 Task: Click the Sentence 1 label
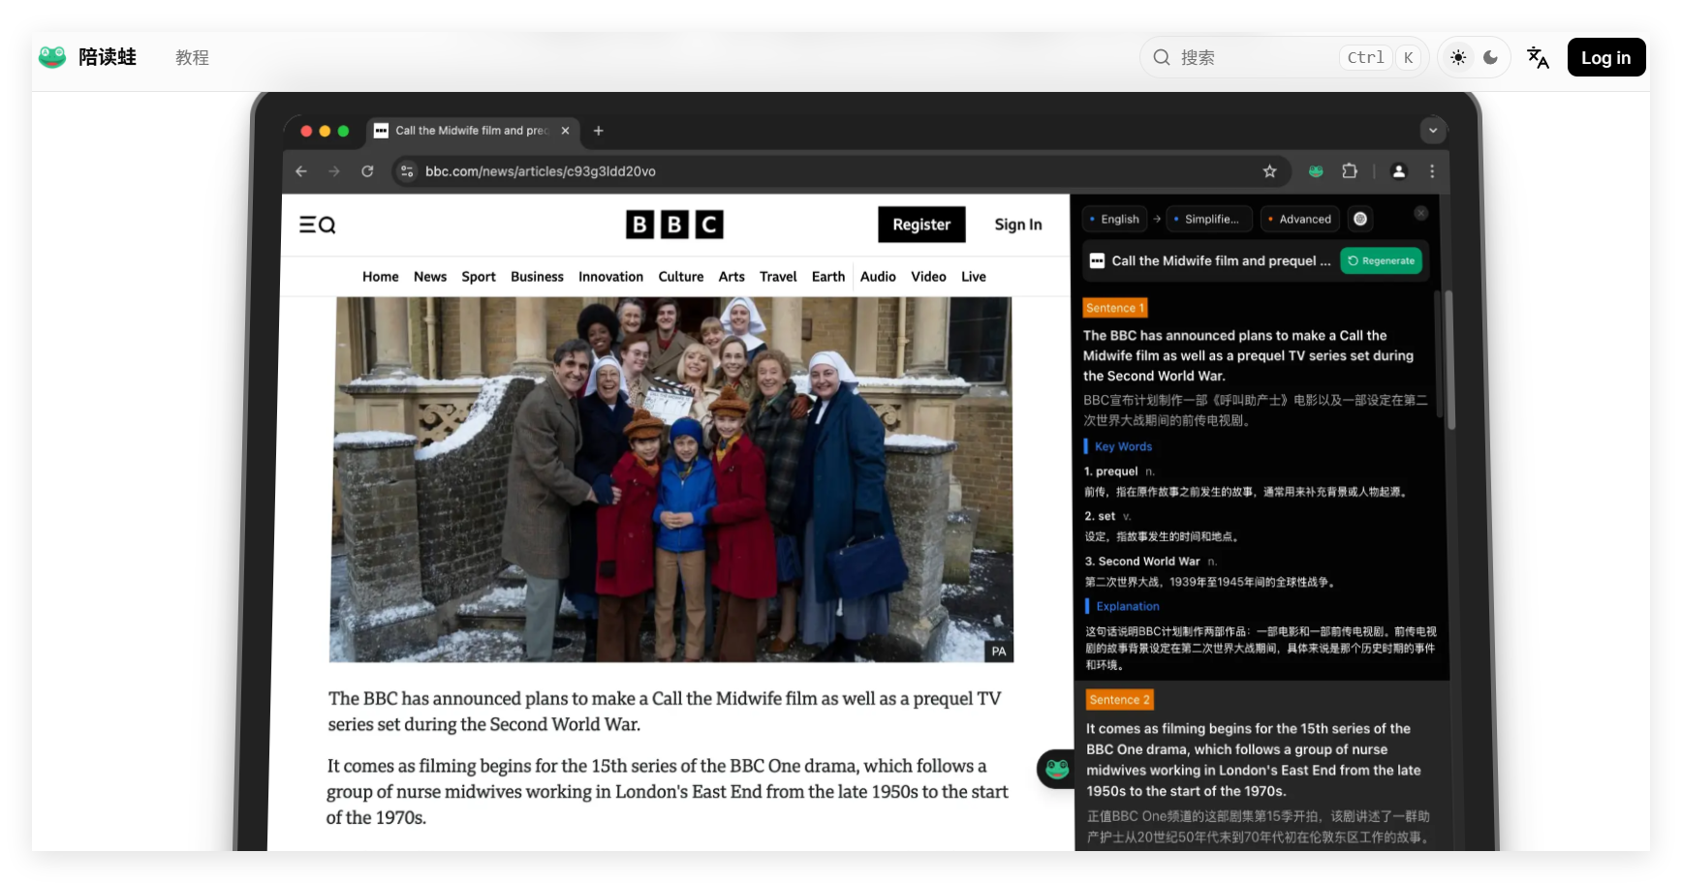1115,308
